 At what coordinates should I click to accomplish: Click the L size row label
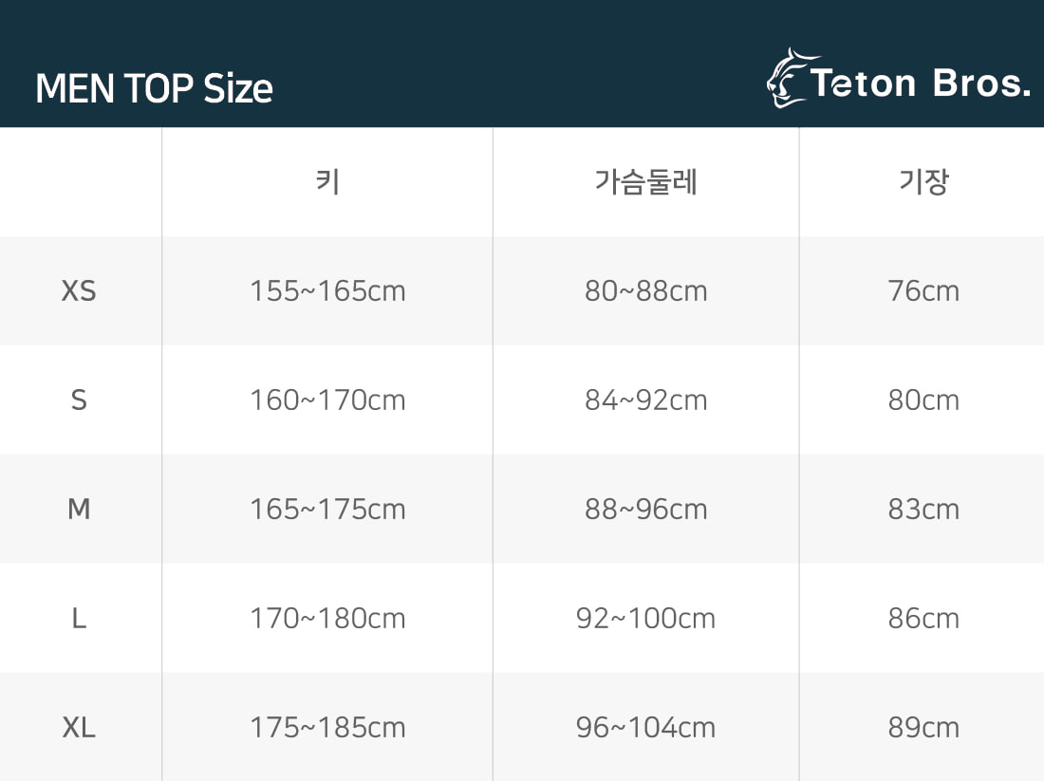click(79, 618)
